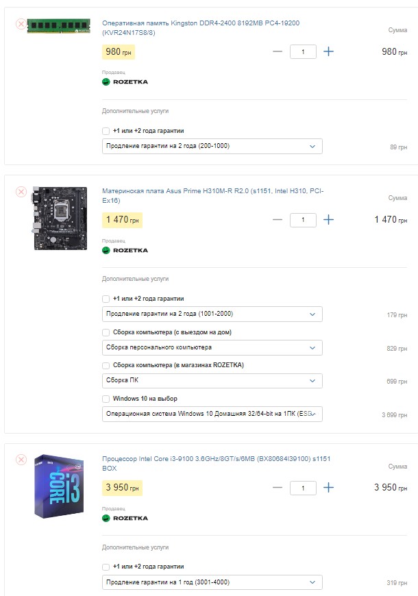Open warranty dropdown (200-1000) for RAM
This screenshot has width=418, height=596.
[212, 146]
